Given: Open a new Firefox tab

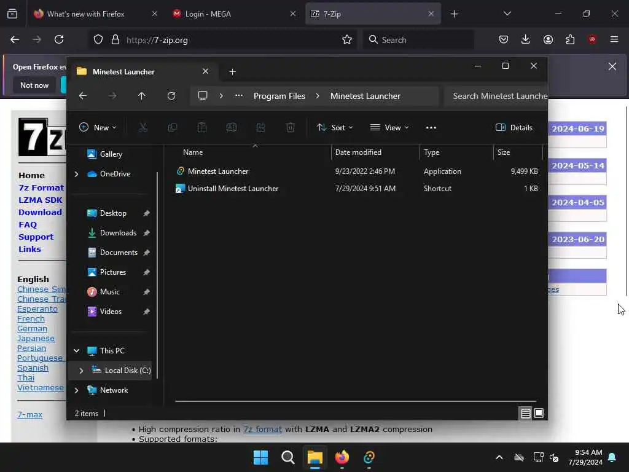Looking at the screenshot, I should pyautogui.click(x=454, y=14).
